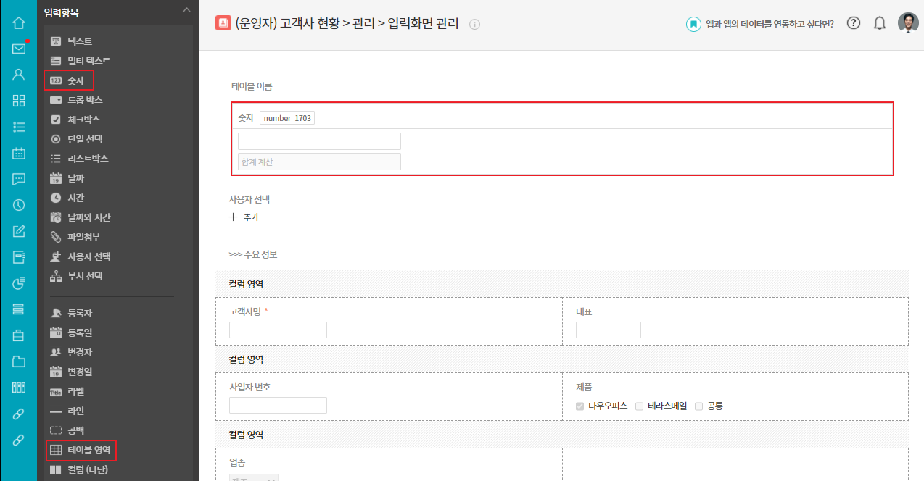
Task: Collapse the 입력항목 panel chevron
Action: click(x=186, y=10)
